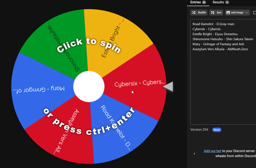Click the white wheel center hub to spin

[89, 87]
